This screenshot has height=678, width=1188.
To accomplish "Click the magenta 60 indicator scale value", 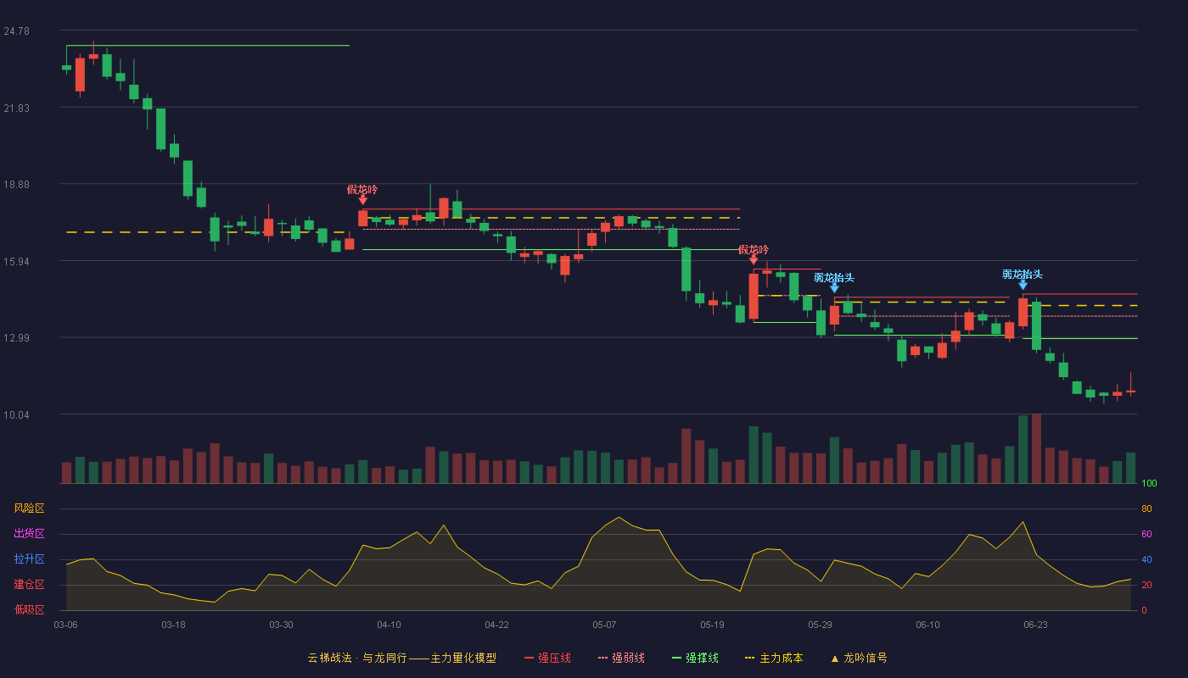I will (1146, 534).
